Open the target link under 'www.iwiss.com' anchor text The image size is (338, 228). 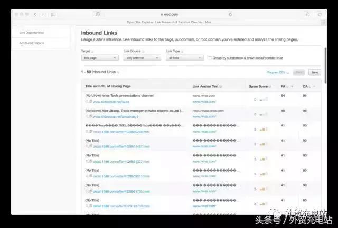coord(204,102)
